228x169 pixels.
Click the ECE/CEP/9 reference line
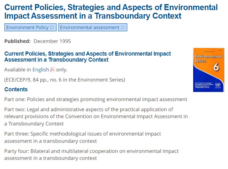(65, 80)
